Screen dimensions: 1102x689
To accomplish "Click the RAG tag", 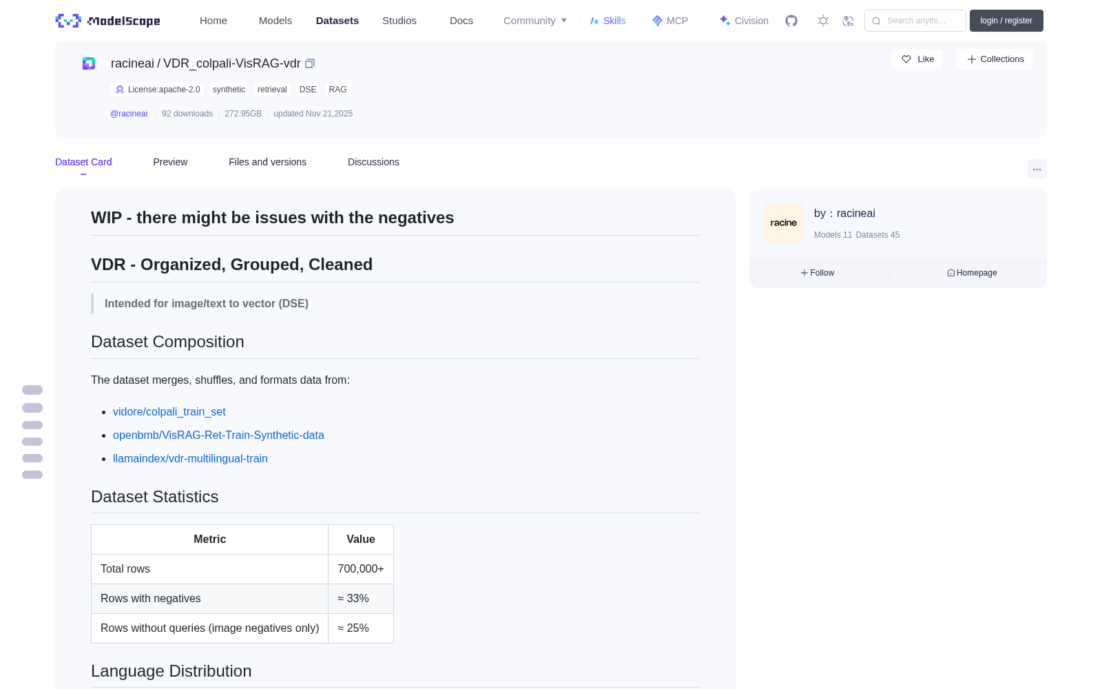I will click(x=337, y=90).
